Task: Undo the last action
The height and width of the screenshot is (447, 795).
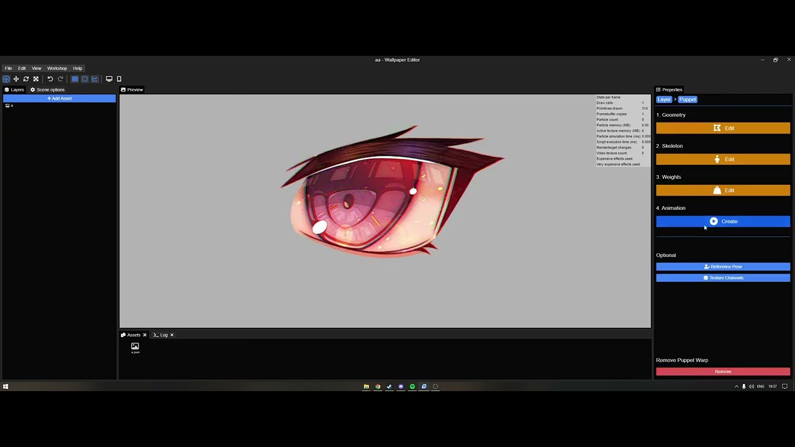Action: (50, 79)
